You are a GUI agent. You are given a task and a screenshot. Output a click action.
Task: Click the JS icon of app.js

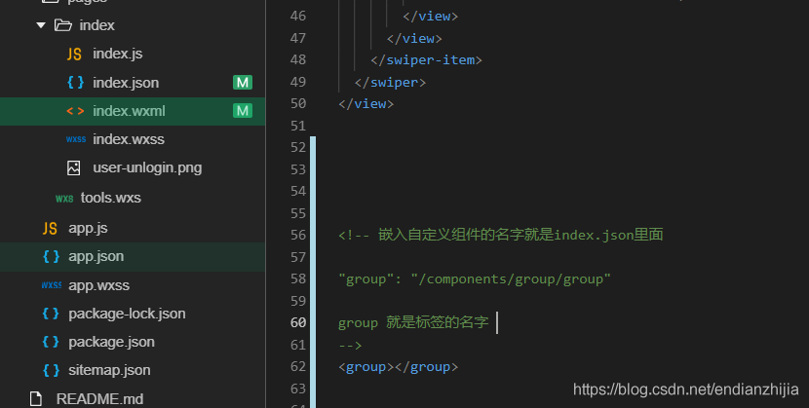(50, 228)
